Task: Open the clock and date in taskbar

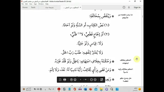Action: click(x=29, y=89)
